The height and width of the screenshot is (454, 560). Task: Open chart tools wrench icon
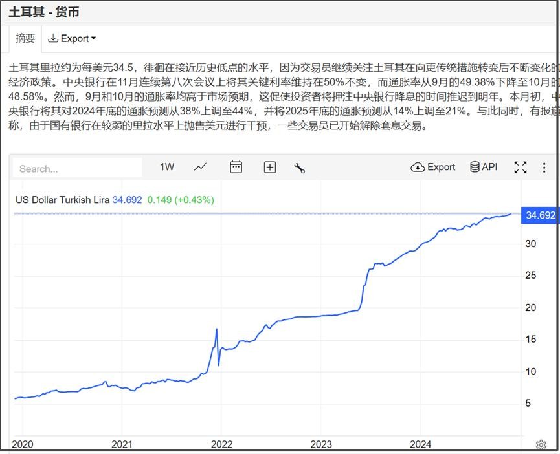299,168
